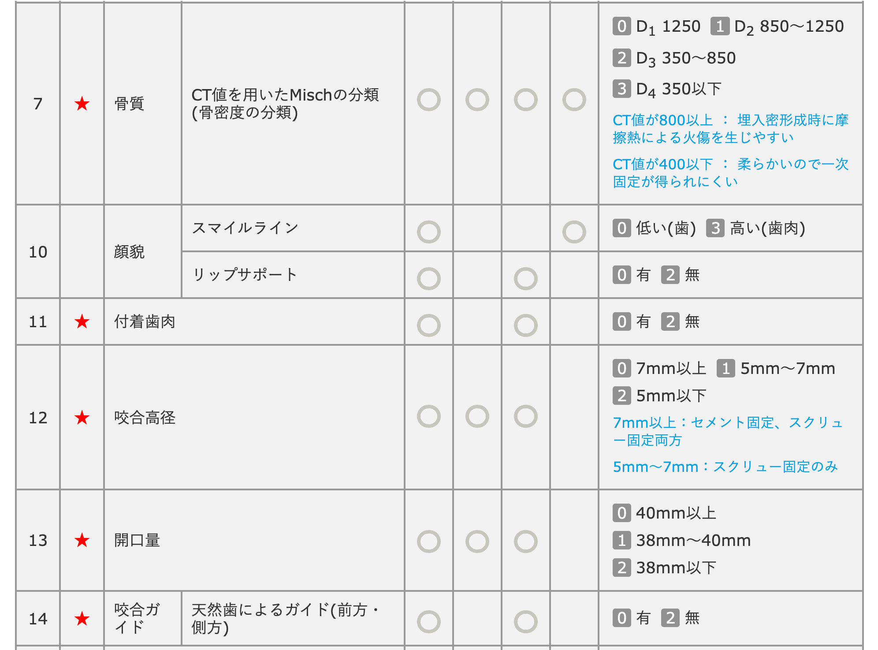This screenshot has width=878, height=650.
Task: Select score 0 radio for 骨質 row
Action: click(x=428, y=100)
